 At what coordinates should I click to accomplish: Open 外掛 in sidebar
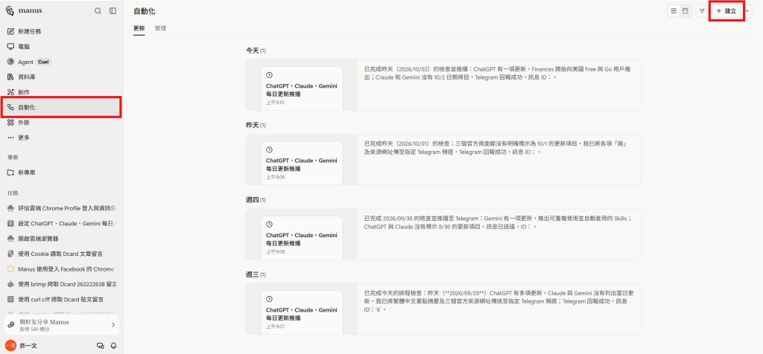click(x=61, y=123)
